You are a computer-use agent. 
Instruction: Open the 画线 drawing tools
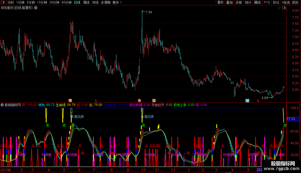coord(257,2)
